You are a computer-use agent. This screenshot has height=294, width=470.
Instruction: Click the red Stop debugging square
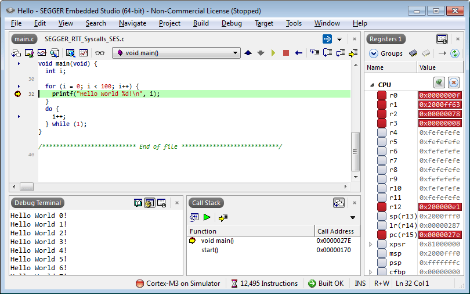286,53
